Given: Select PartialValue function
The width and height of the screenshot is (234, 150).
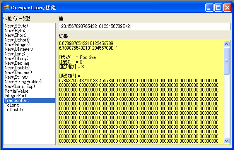Looking at the screenshot, I should pos(29,91).
